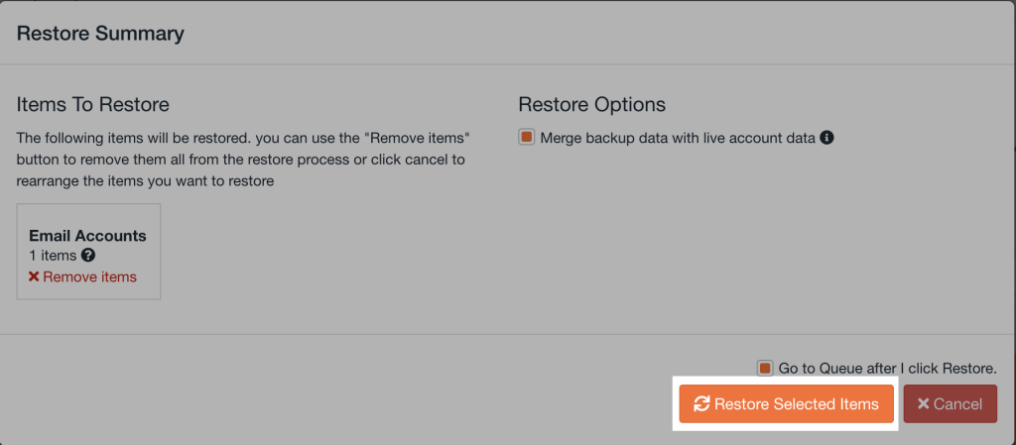Click the refresh icon in the Restore button

tap(701, 403)
